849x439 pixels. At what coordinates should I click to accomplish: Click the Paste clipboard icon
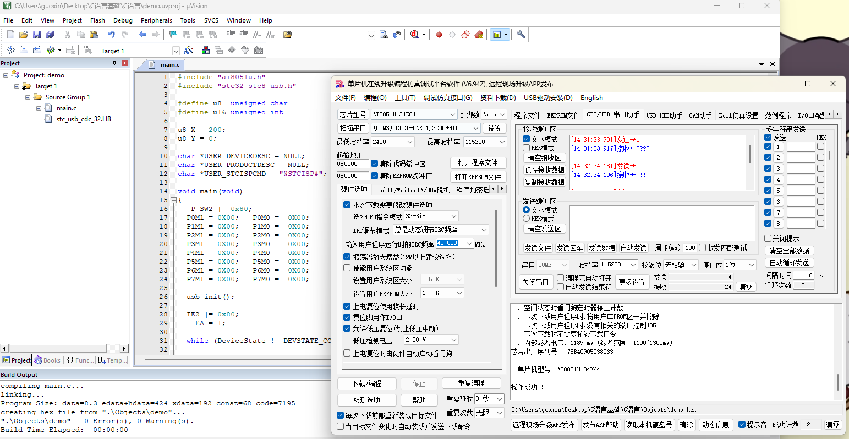pyautogui.click(x=94, y=35)
